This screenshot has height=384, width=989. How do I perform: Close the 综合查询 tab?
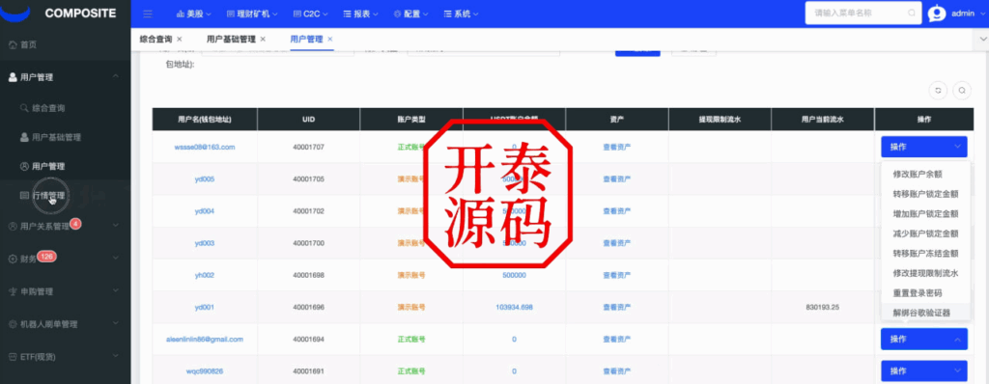point(180,40)
